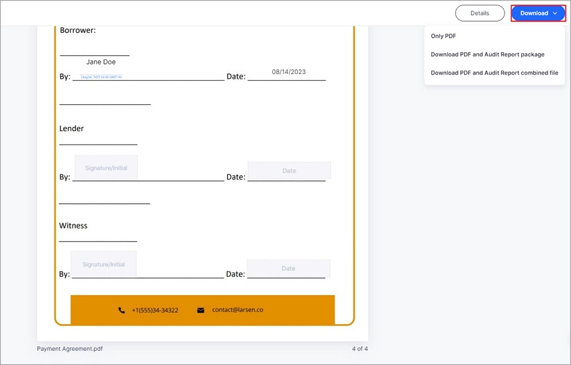Open the Details panel

pos(480,13)
